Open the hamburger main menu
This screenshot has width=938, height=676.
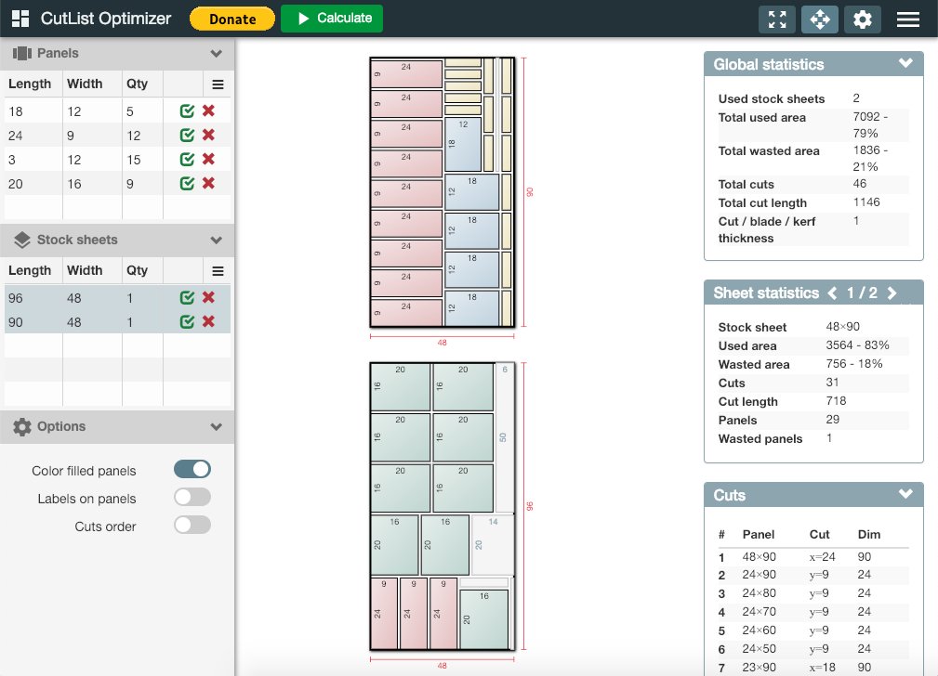pos(907,19)
